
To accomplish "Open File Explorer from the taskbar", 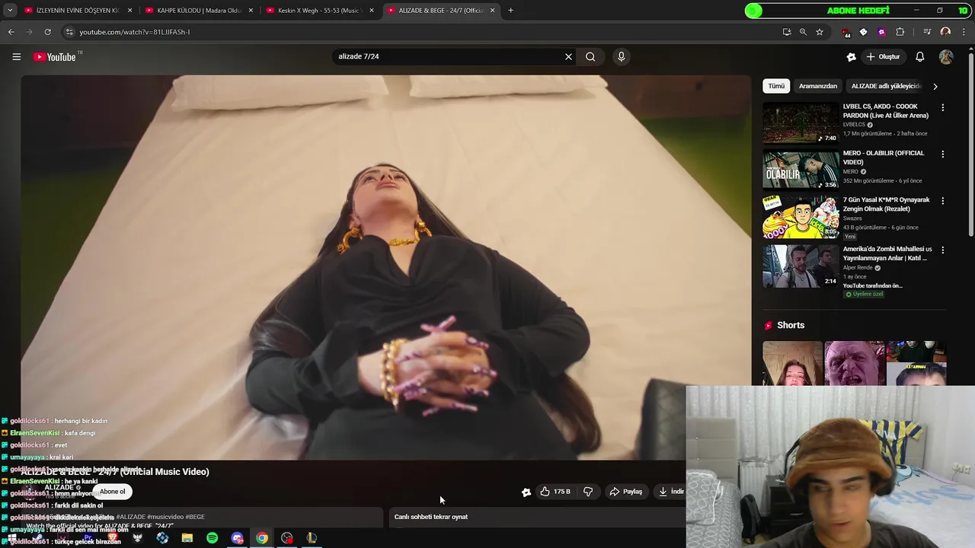I will pyautogui.click(x=187, y=538).
